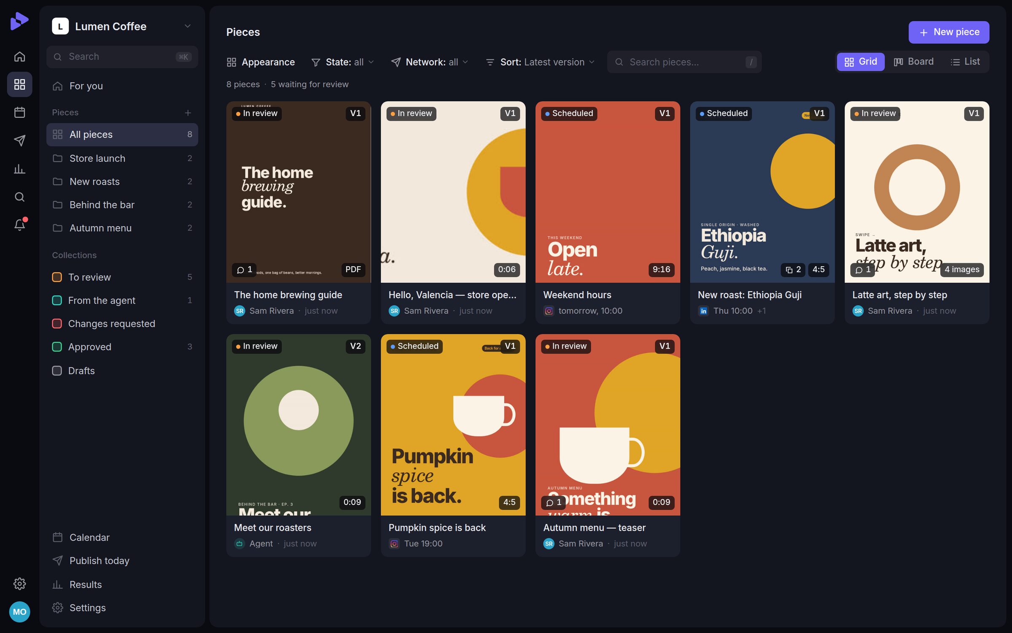Switch to Grid view
The width and height of the screenshot is (1012, 633).
tap(861, 62)
